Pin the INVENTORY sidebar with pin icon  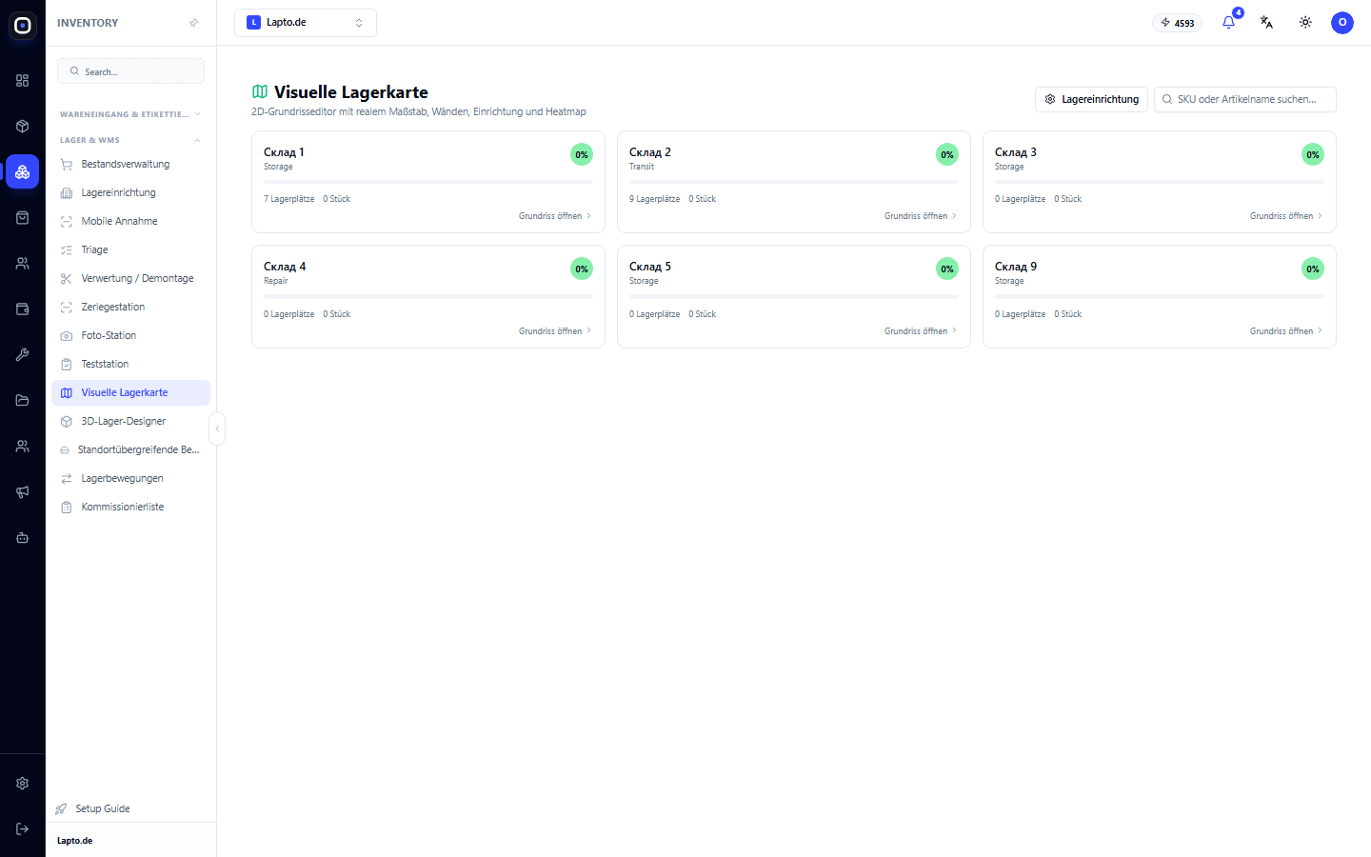(x=194, y=23)
